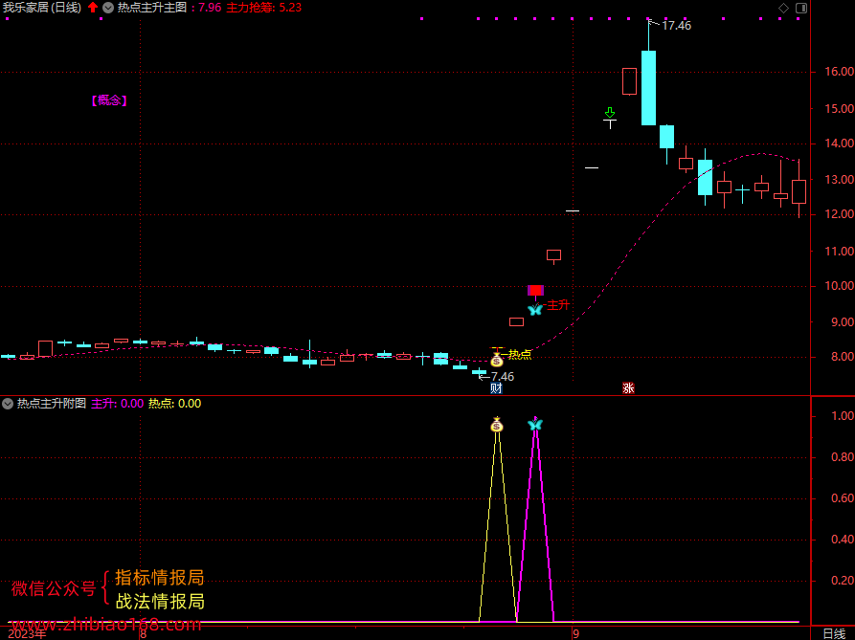855x640 pixels.
Task: Click the butterfly icon beside 主升 in main chart
Action: click(535, 309)
